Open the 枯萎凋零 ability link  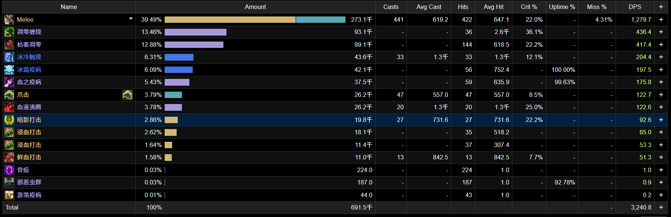pyautogui.click(x=29, y=45)
